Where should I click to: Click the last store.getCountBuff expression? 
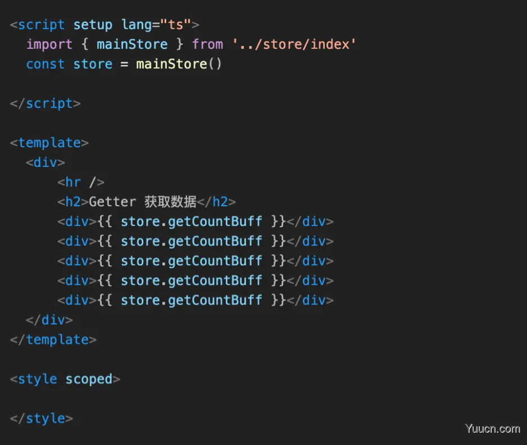[191, 300]
